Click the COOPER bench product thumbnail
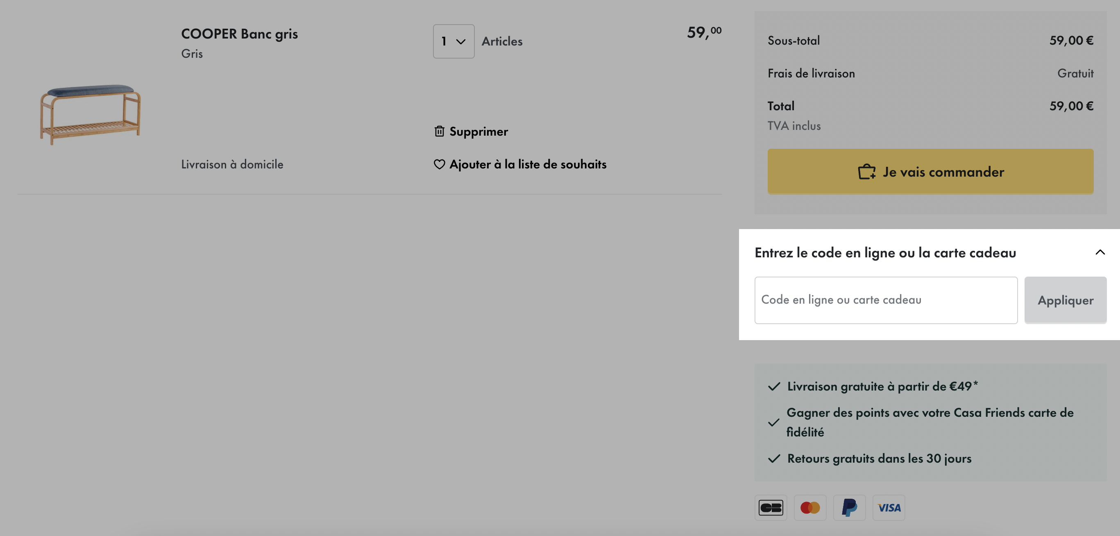The height and width of the screenshot is (536, 1120). [91, 114]
